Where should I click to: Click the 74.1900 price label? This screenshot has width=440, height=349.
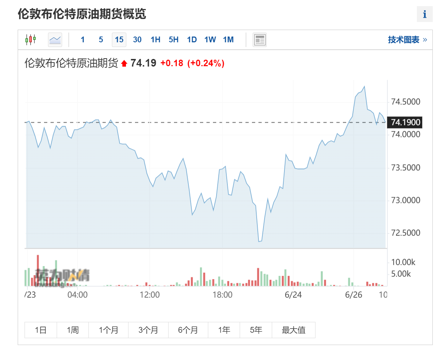coord(405,123)
